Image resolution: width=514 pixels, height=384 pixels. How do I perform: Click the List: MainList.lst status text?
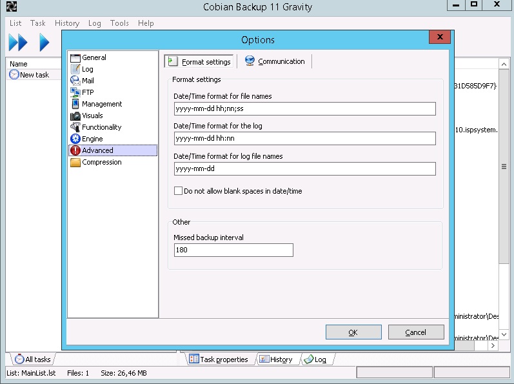pos(31,373)
